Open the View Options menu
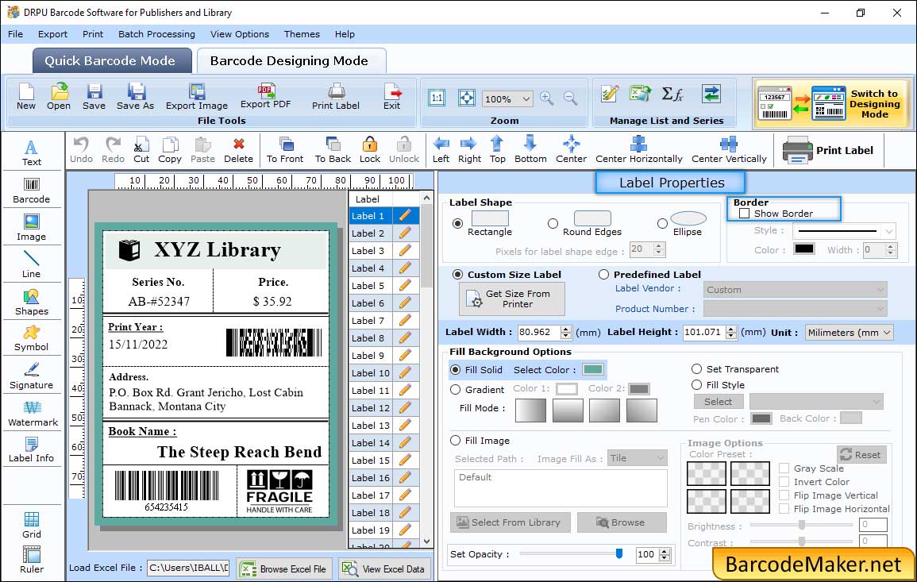Screen dimensions: 917x582 point(240,34)
